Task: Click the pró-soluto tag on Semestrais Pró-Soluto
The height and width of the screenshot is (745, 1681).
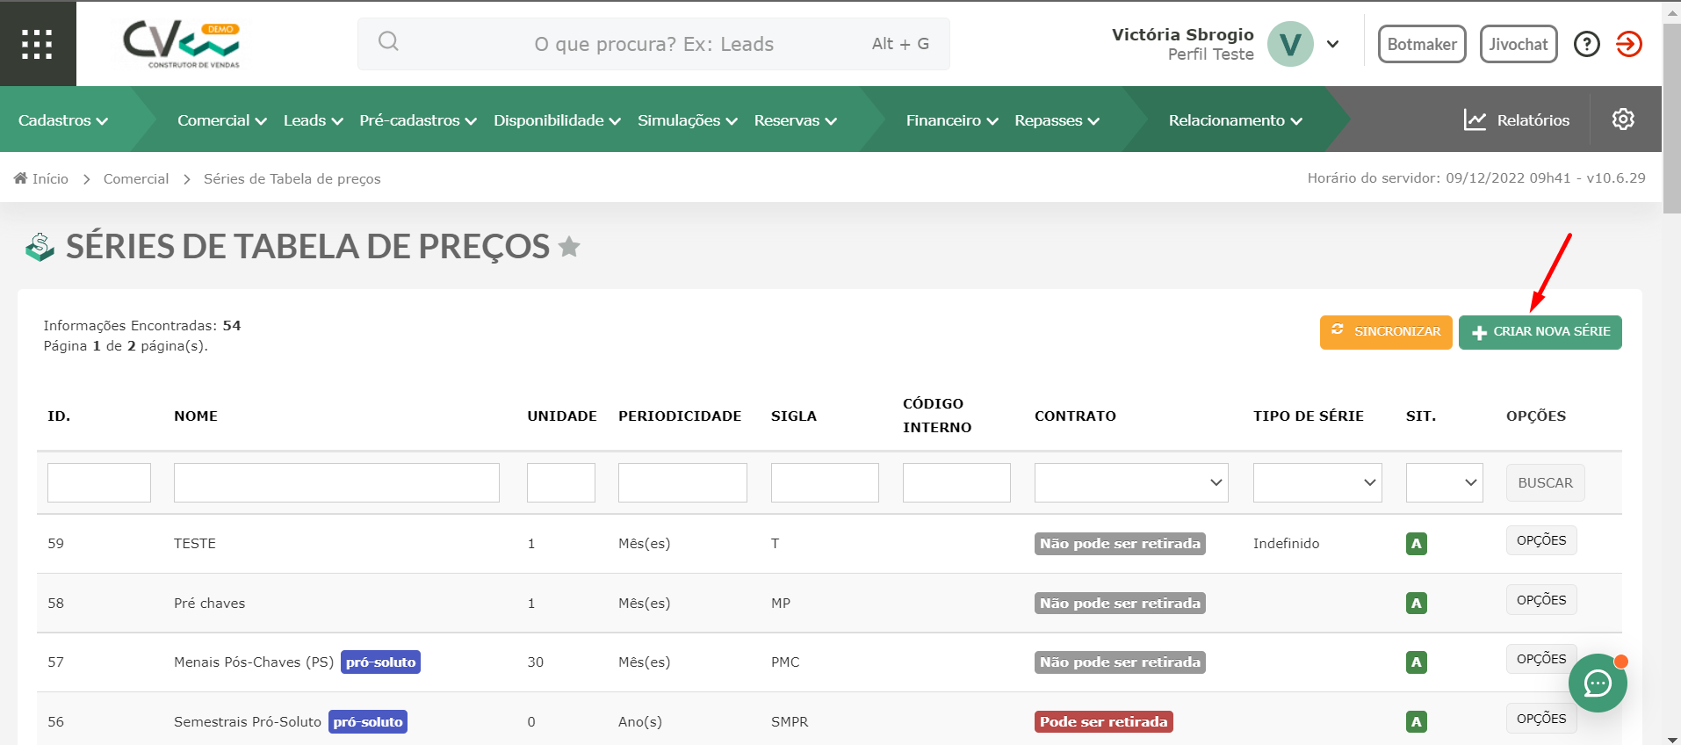Action: (368, 721)
